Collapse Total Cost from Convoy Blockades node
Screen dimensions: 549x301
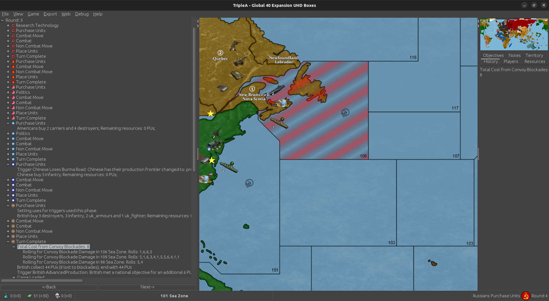(x=14, y=247)
